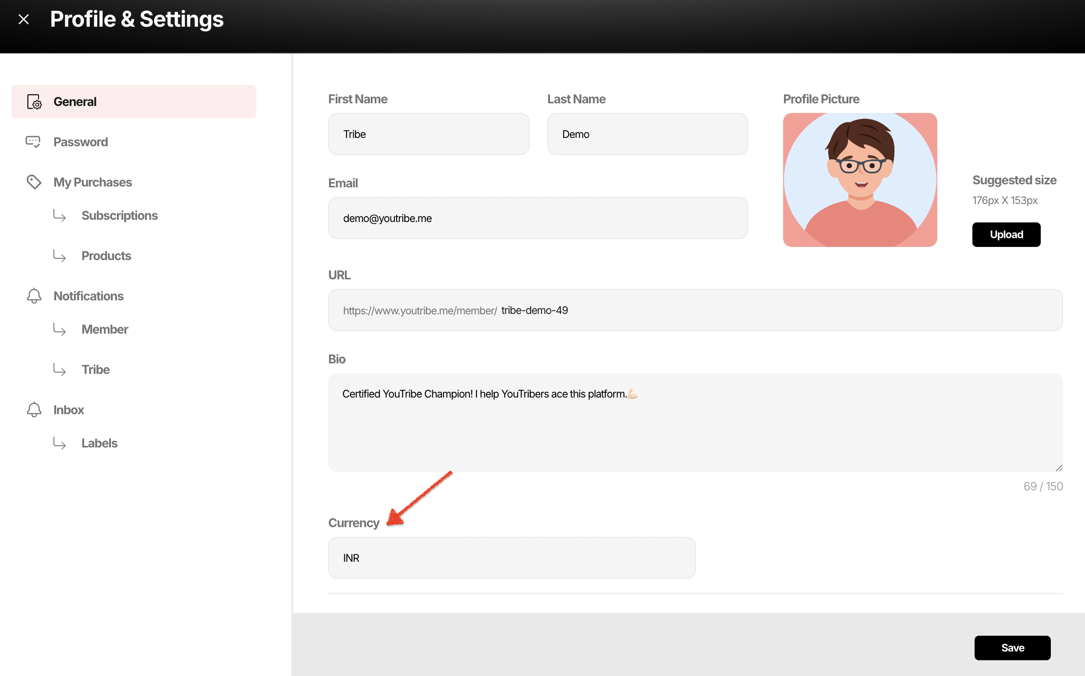Open the Products purchases section
This screenshot has height=676, width=1085.
(x=106, y=256)
